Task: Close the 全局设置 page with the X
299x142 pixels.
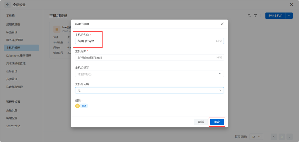Action: 292,5
